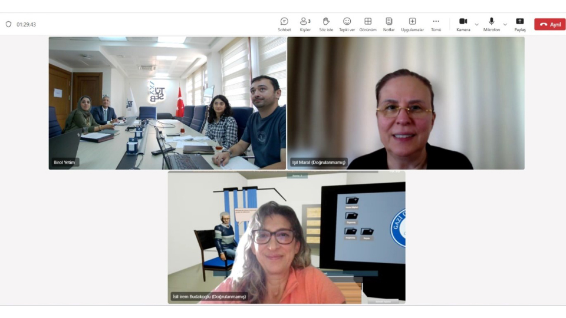Open Tepki ver reactions
566x318 pixels.
tap(347, 24)
